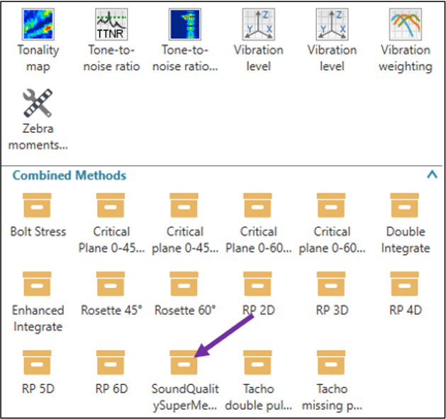Select the Rosette 60° method
446x419 pixels.
tap(185, 284)
